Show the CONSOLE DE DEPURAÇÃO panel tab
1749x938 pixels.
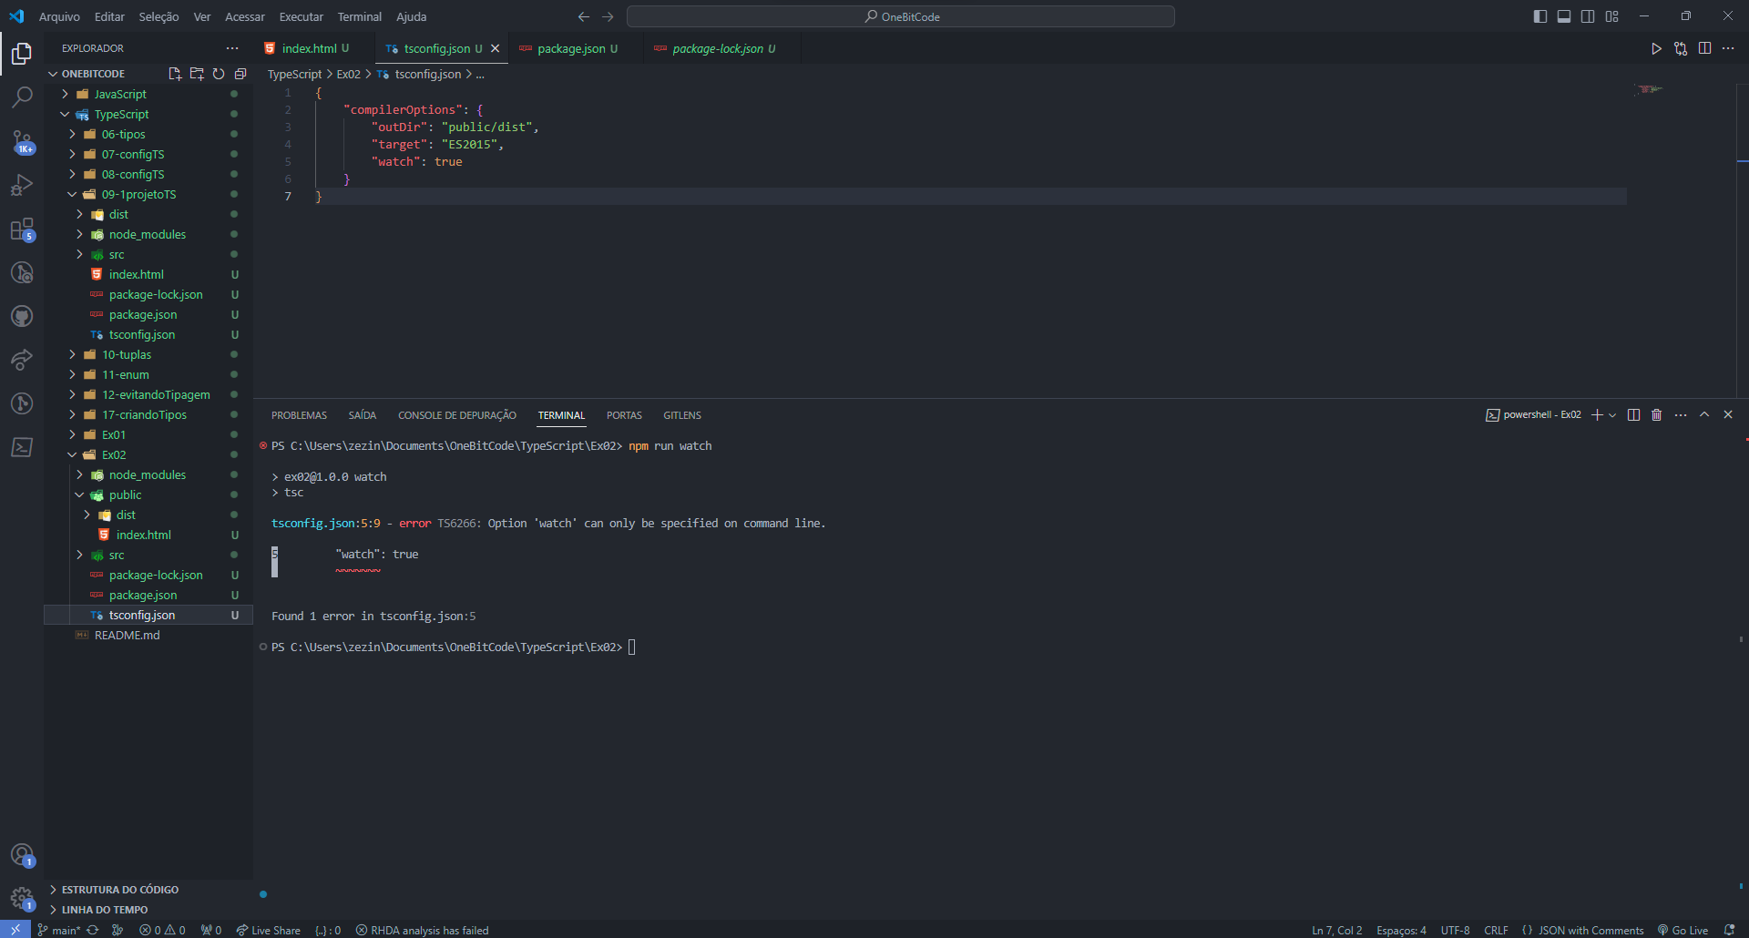coord(457,415)
